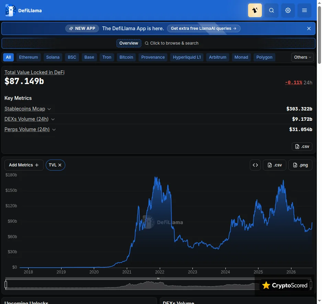
Task: Click the 2022 x-axis label
Action: (x=160, y=272)
